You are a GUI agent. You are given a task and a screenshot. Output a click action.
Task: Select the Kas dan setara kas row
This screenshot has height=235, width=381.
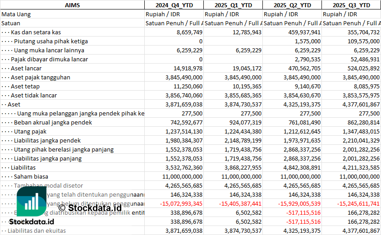tap(36, 32)
